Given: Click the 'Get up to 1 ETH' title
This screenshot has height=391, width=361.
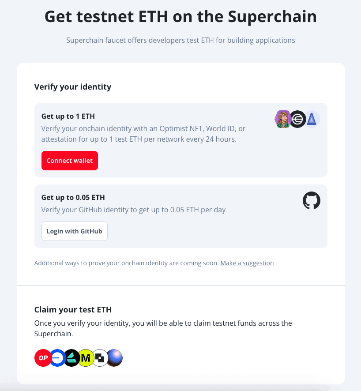Looking at the screenshot, I should coord(68,117).
